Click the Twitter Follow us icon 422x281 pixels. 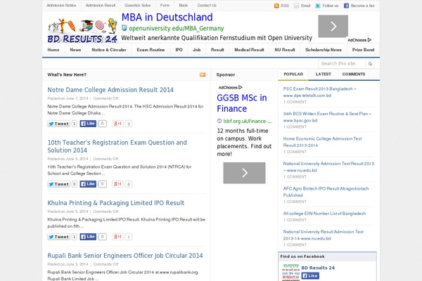tap(317, 6)
